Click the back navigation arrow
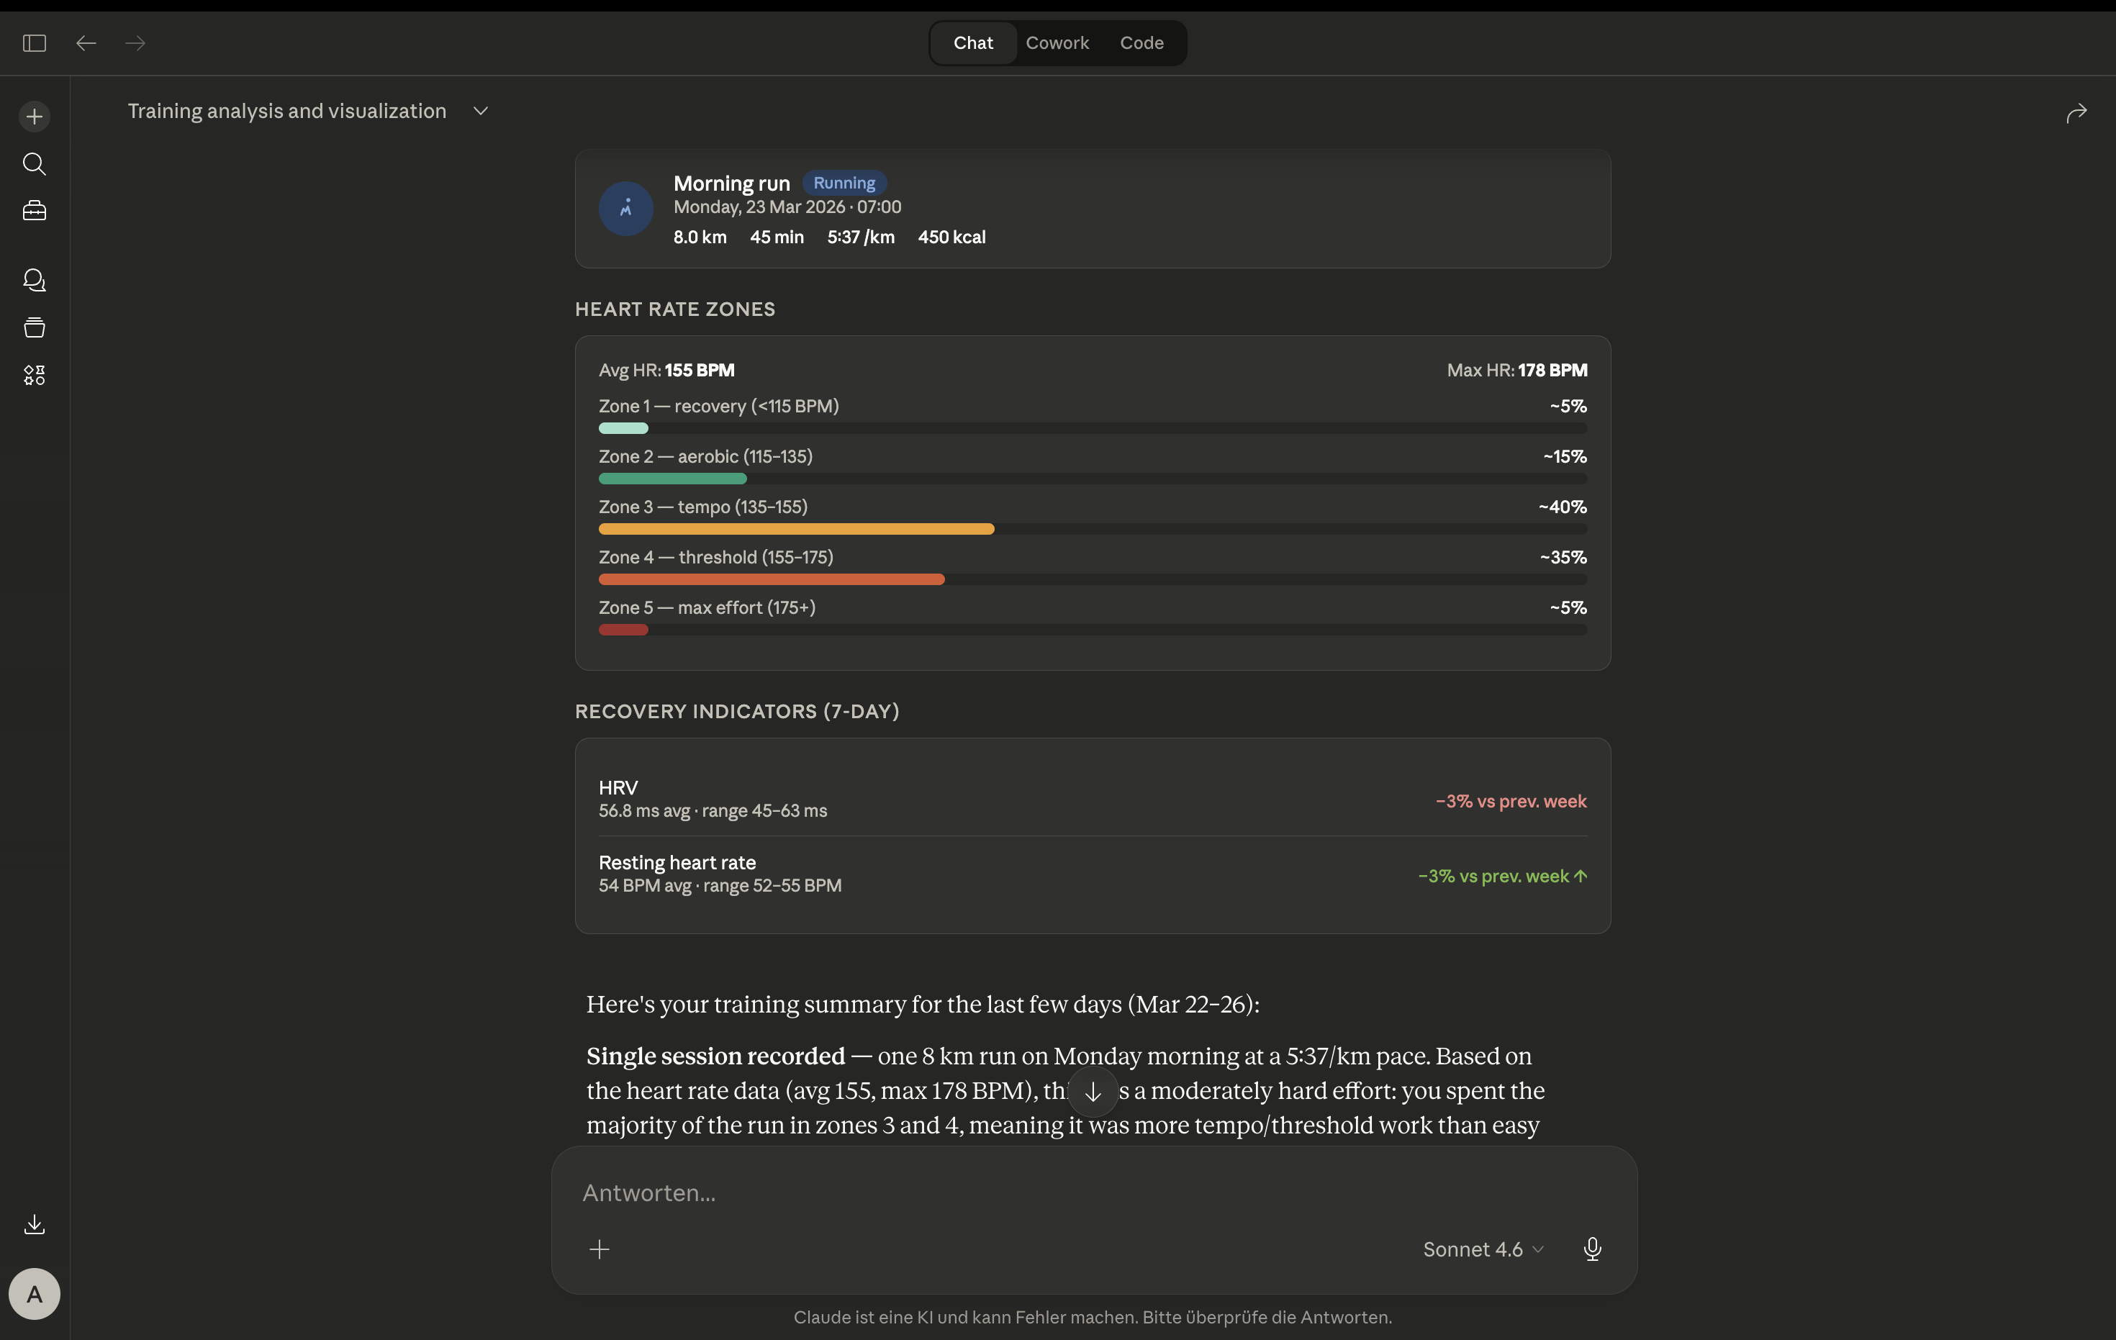 pyautogui.click(x=85, y=43)
